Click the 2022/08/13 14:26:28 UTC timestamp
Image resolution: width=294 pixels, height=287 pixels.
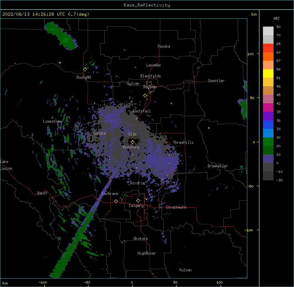point(34,14)
